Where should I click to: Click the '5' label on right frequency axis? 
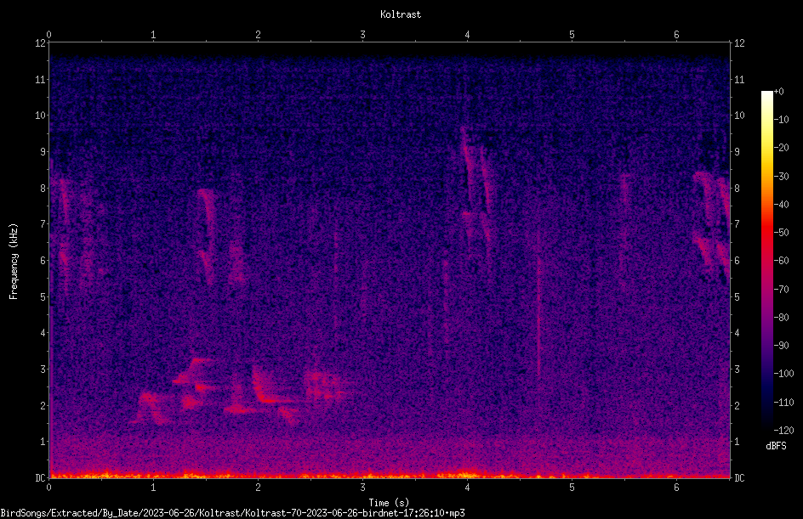737,297
